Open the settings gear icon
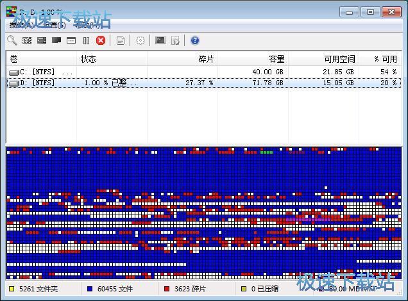408x301 pixels. click(x=140, y=40)
